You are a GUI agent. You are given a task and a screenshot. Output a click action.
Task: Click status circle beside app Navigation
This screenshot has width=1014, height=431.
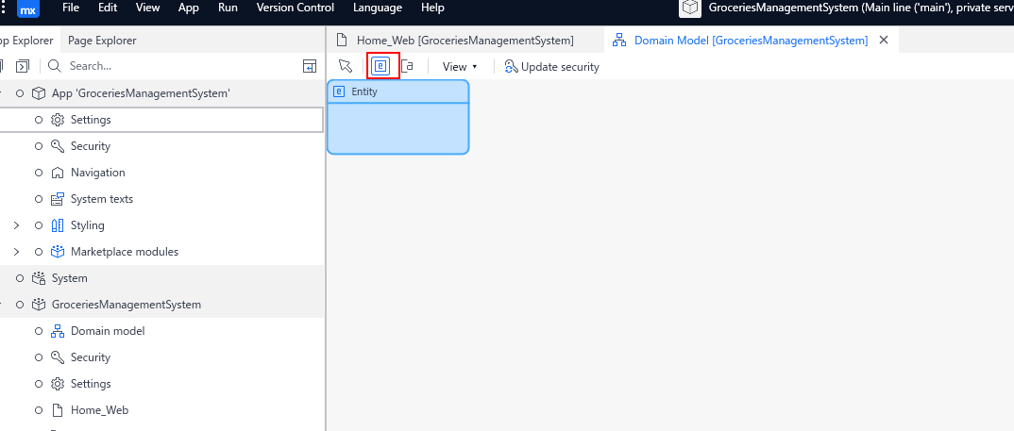pos(39,173)
